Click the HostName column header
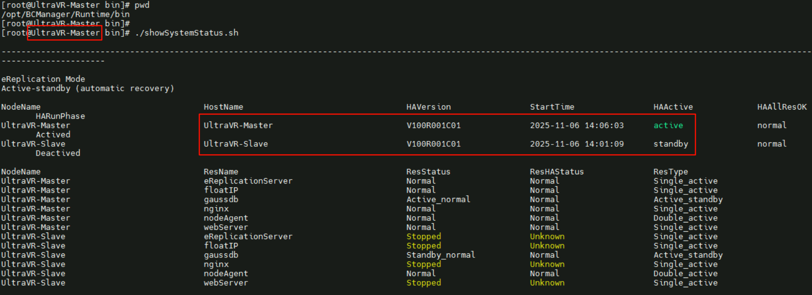 (223, 107)
